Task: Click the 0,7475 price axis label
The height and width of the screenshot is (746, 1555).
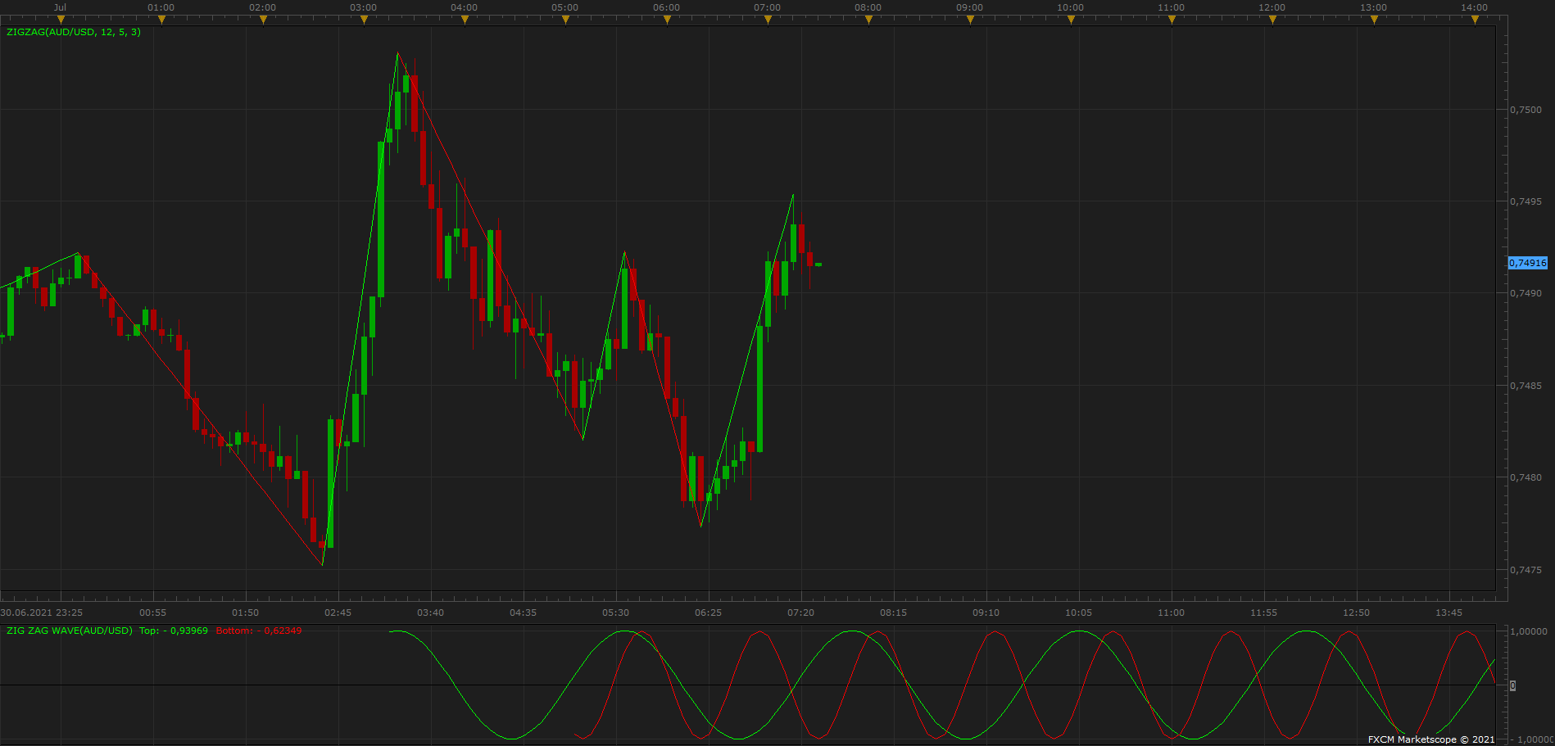Action: pyautogui.click(x=1526, y=570)
